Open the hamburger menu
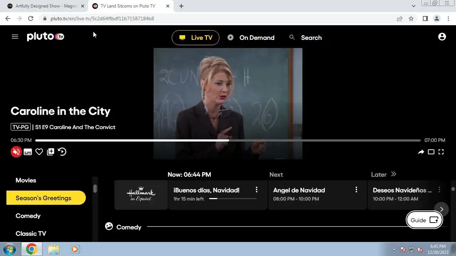 [x=15, y=37]
